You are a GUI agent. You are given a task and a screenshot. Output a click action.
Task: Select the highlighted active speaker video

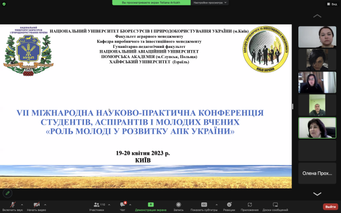pyautogui.click(x=317, y=128)
